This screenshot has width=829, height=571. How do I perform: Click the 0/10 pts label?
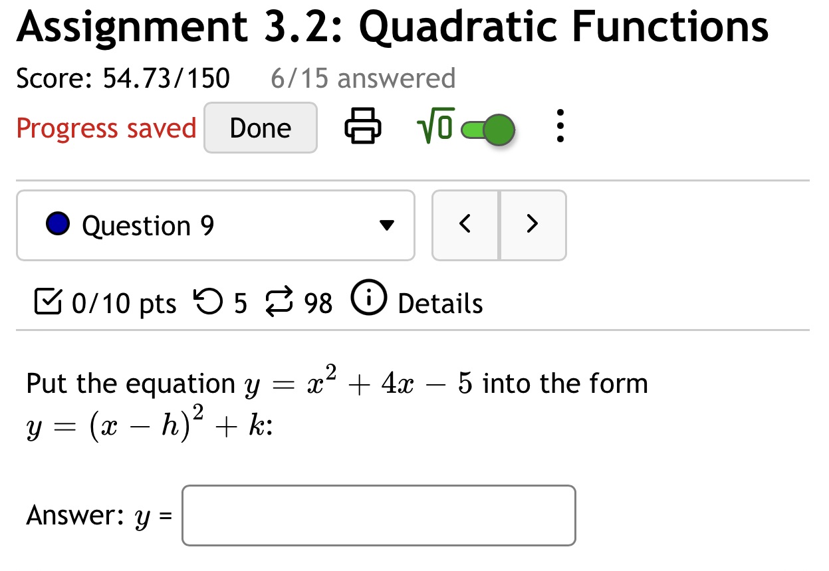pyautogui.click(x=124, y=303)
